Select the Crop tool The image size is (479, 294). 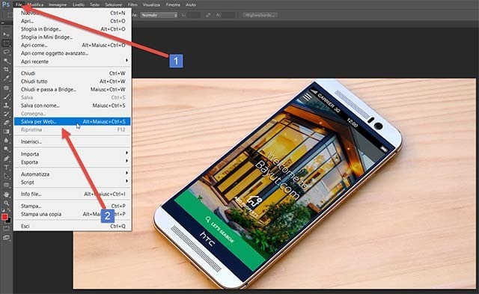(x=6, y=70)
